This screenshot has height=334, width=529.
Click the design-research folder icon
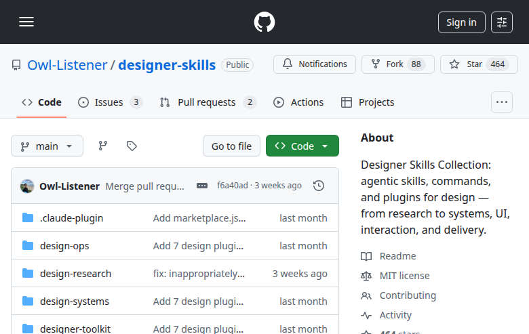point(28,273)
